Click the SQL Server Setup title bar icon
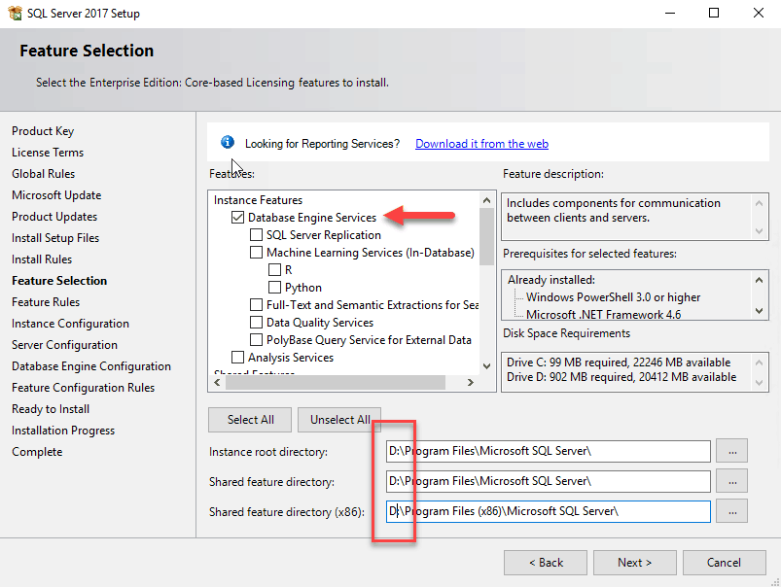Viewport: 781px width, 587px height. (15, 13)
